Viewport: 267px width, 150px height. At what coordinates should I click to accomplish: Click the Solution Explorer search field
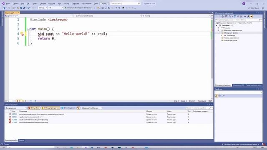pos(238,20)
